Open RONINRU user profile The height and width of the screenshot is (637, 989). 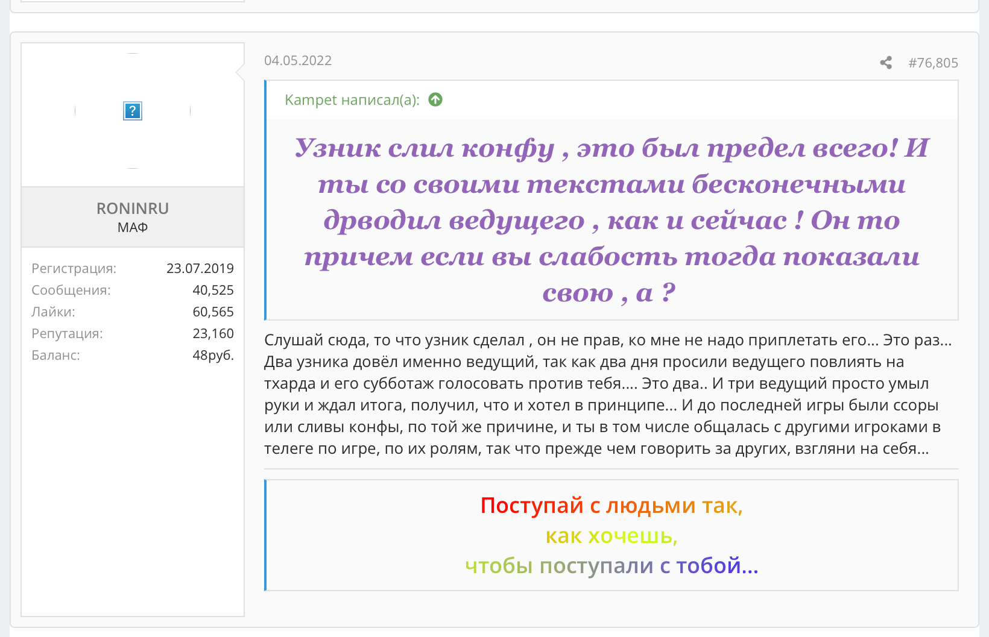[x=133, y=209]
